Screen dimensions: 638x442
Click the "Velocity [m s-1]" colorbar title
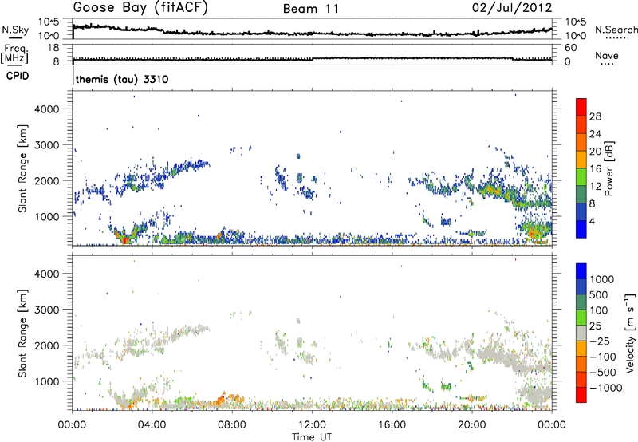[630, 333]
